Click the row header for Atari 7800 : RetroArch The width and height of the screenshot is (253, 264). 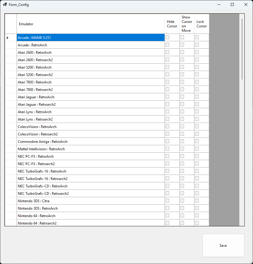(11, 82)
